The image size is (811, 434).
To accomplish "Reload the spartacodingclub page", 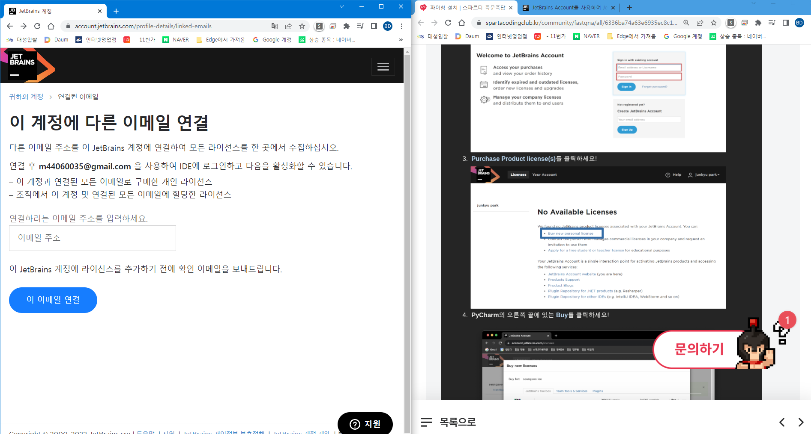I will coord(448,23).
